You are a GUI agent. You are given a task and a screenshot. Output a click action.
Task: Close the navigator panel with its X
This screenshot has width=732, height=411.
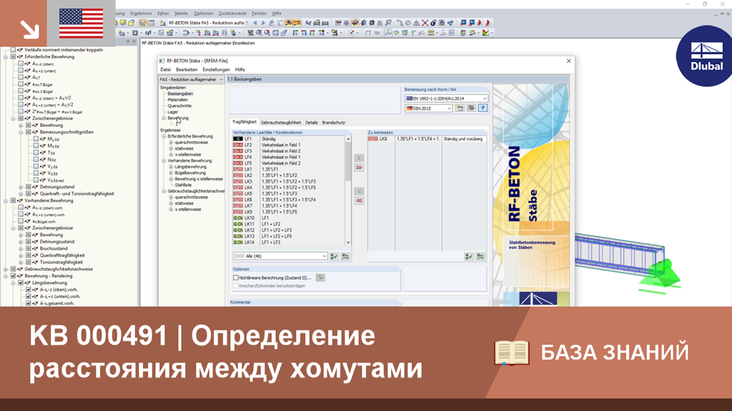[x=134, y=41]
